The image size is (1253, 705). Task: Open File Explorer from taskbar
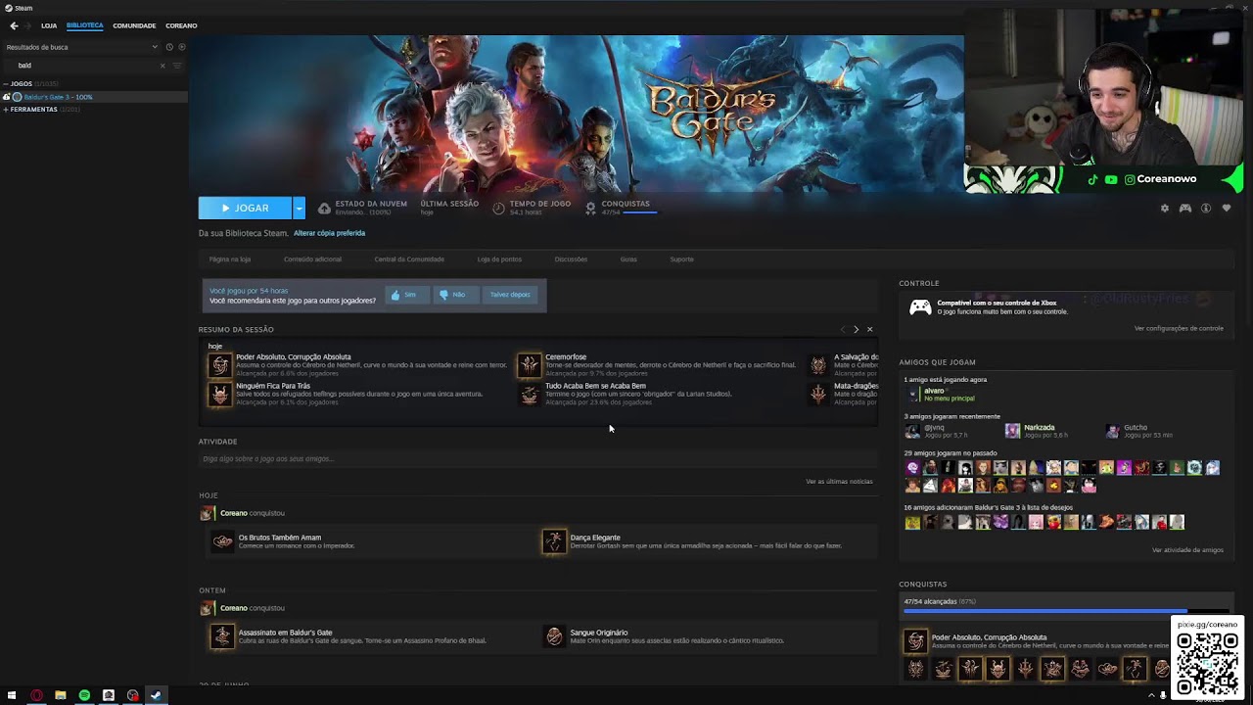pos(61,695)
